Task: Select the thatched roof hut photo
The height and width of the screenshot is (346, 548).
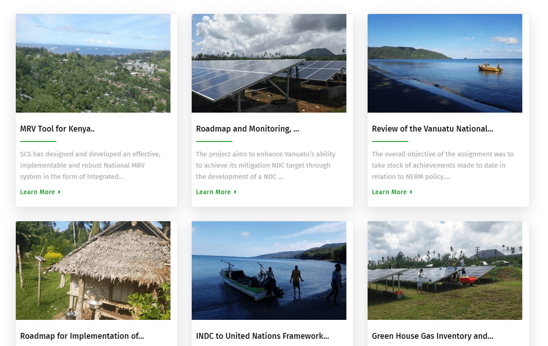Action: point(93,270)
